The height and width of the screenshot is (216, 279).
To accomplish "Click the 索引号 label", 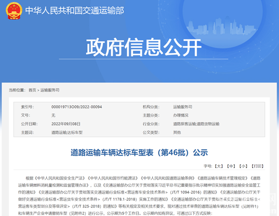I will pyautogui.click(x=27, y=107).
